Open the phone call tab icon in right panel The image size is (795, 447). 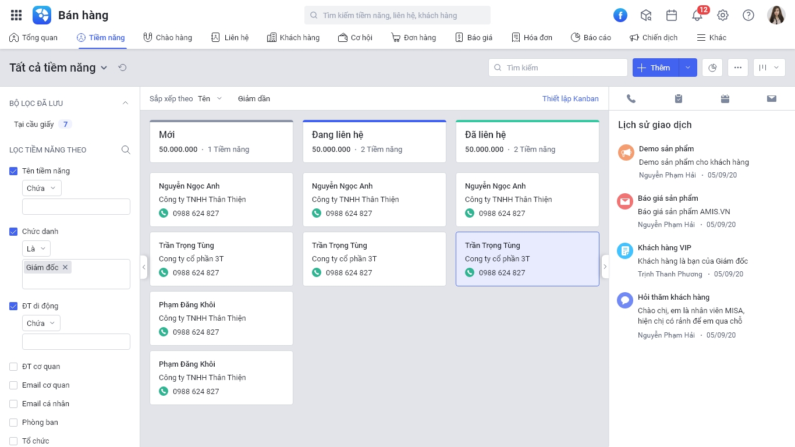(631, 99)
